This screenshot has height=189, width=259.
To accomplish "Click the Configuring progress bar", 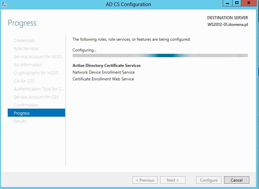I will (x=160, y=55).
